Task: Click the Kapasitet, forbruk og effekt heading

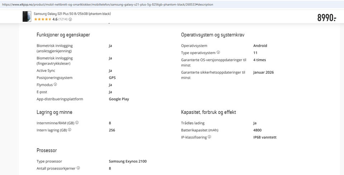Action: (209, 112)
